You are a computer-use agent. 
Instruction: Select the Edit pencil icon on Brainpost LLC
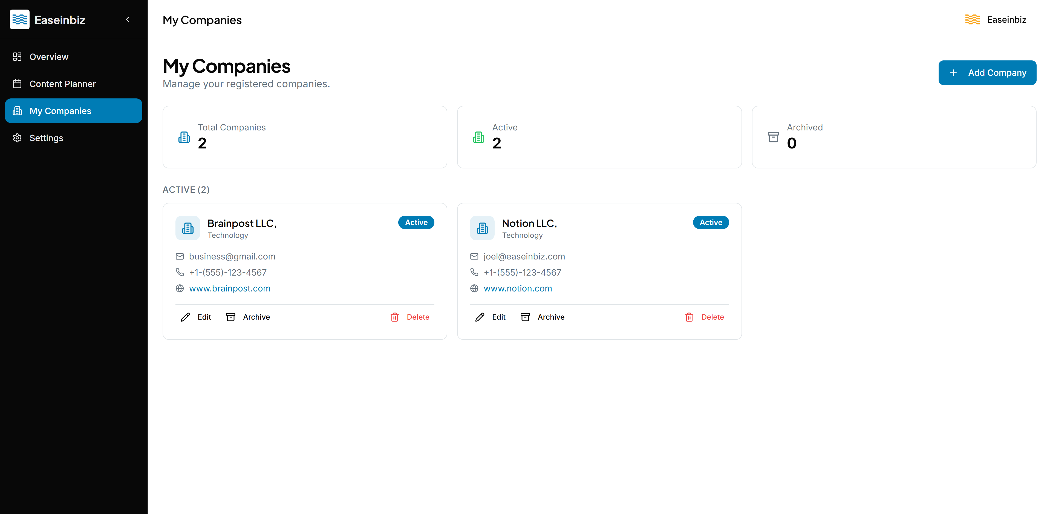[x=186, y=317]
